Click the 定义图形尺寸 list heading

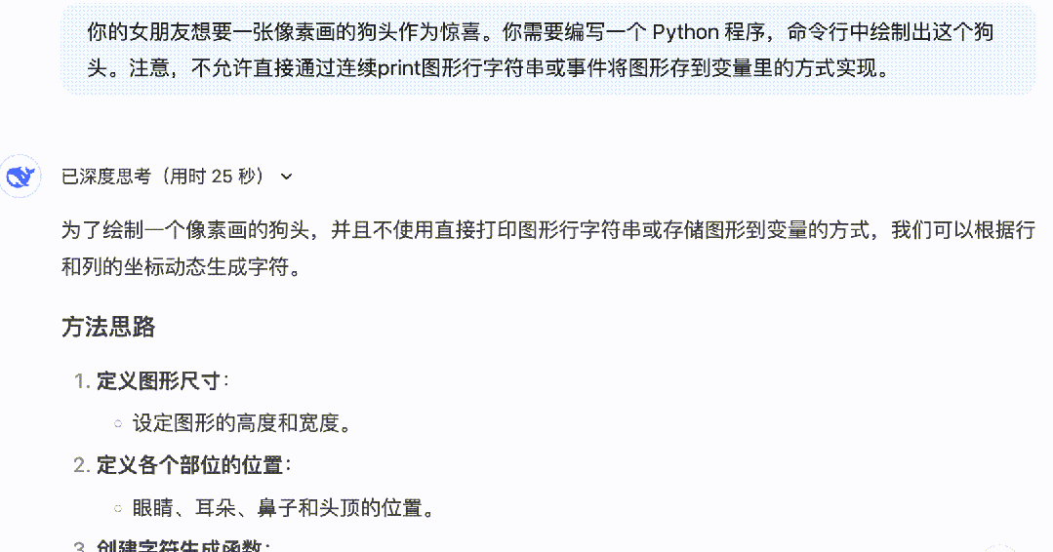(158, 381)
